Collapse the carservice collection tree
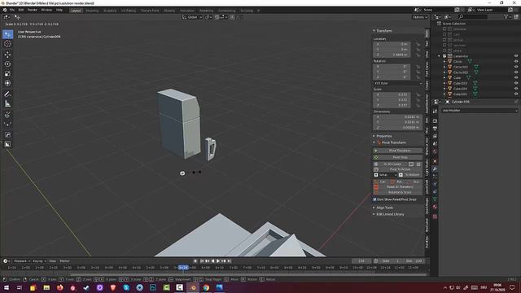The height and width of the screenshot is (293, 521). (x=439, y=56)
